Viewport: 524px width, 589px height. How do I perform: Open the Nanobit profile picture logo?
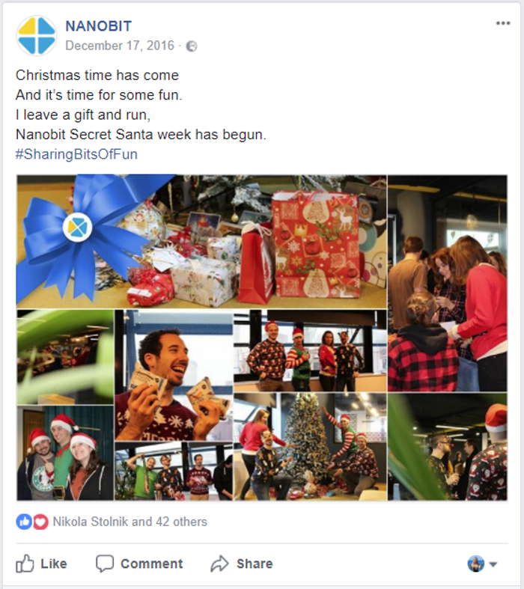[x=37, y=36]
